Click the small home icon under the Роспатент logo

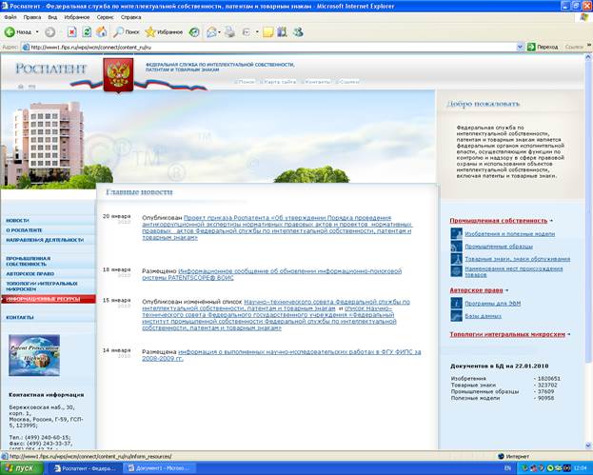21,87
